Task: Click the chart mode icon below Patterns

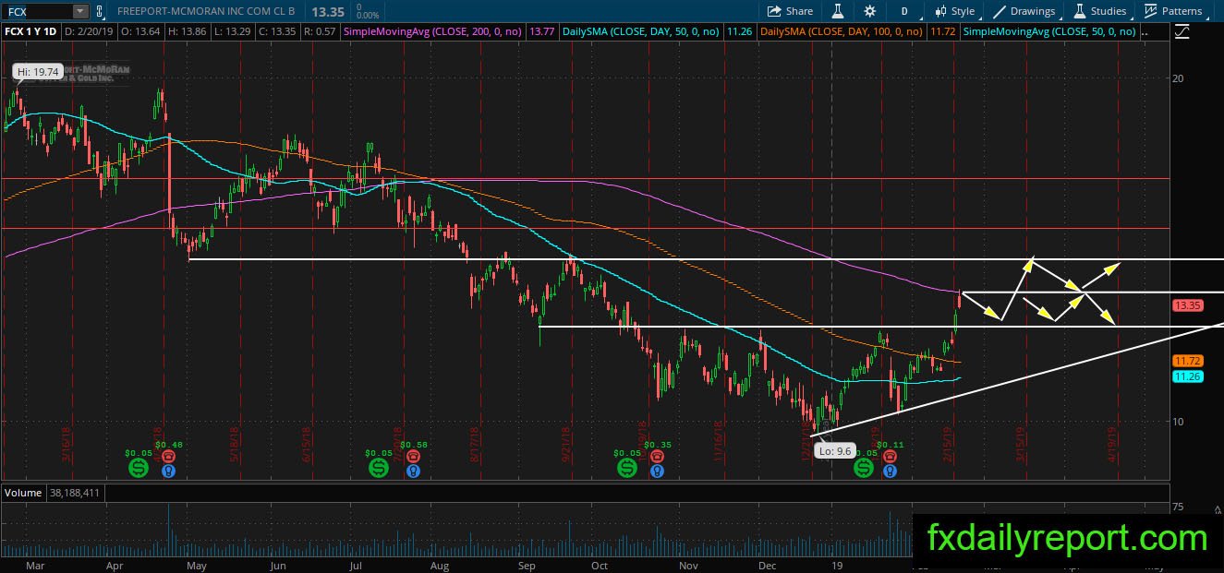Action: tap(1182, 31)
